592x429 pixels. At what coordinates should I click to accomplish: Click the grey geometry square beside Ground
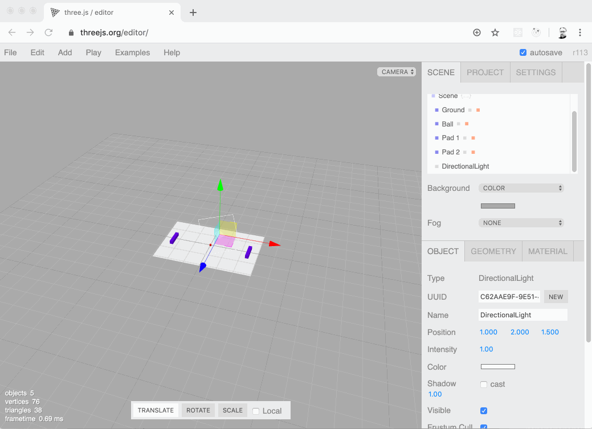pos(469,110)
